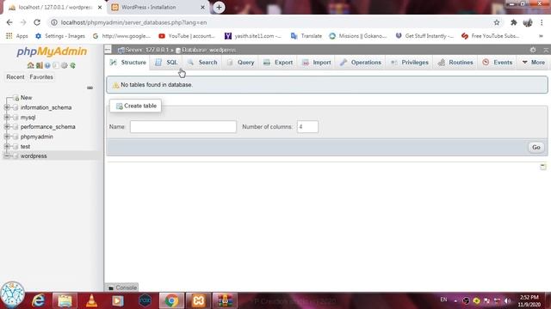Select the phpmyadmin database in the tree
Screen dimensions: 551x309
pos(36,136)
